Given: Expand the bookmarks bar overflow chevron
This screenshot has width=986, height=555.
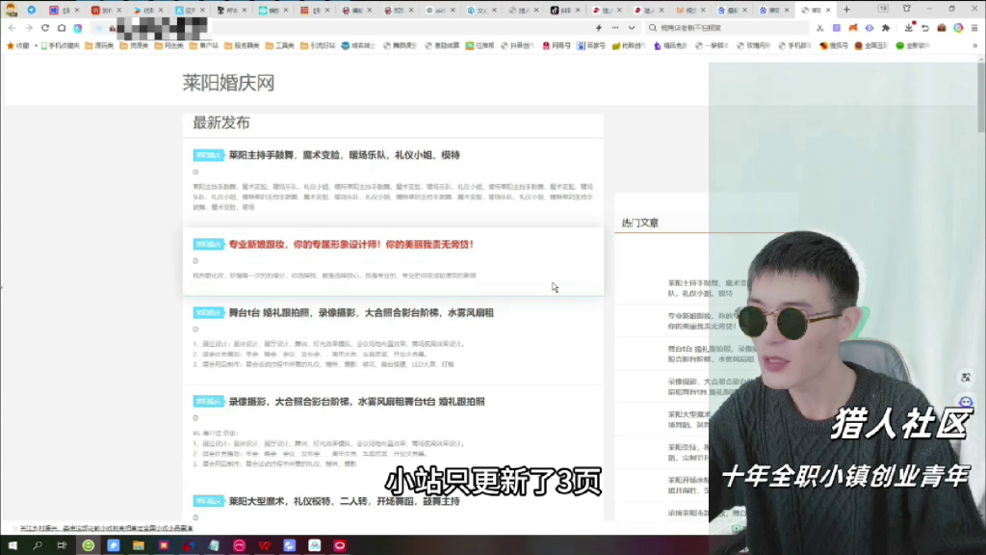Looking at the screenshot, I should [975, 45].
